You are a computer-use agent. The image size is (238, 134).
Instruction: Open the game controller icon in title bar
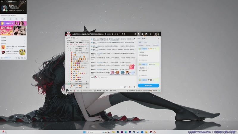coord(146,34)
